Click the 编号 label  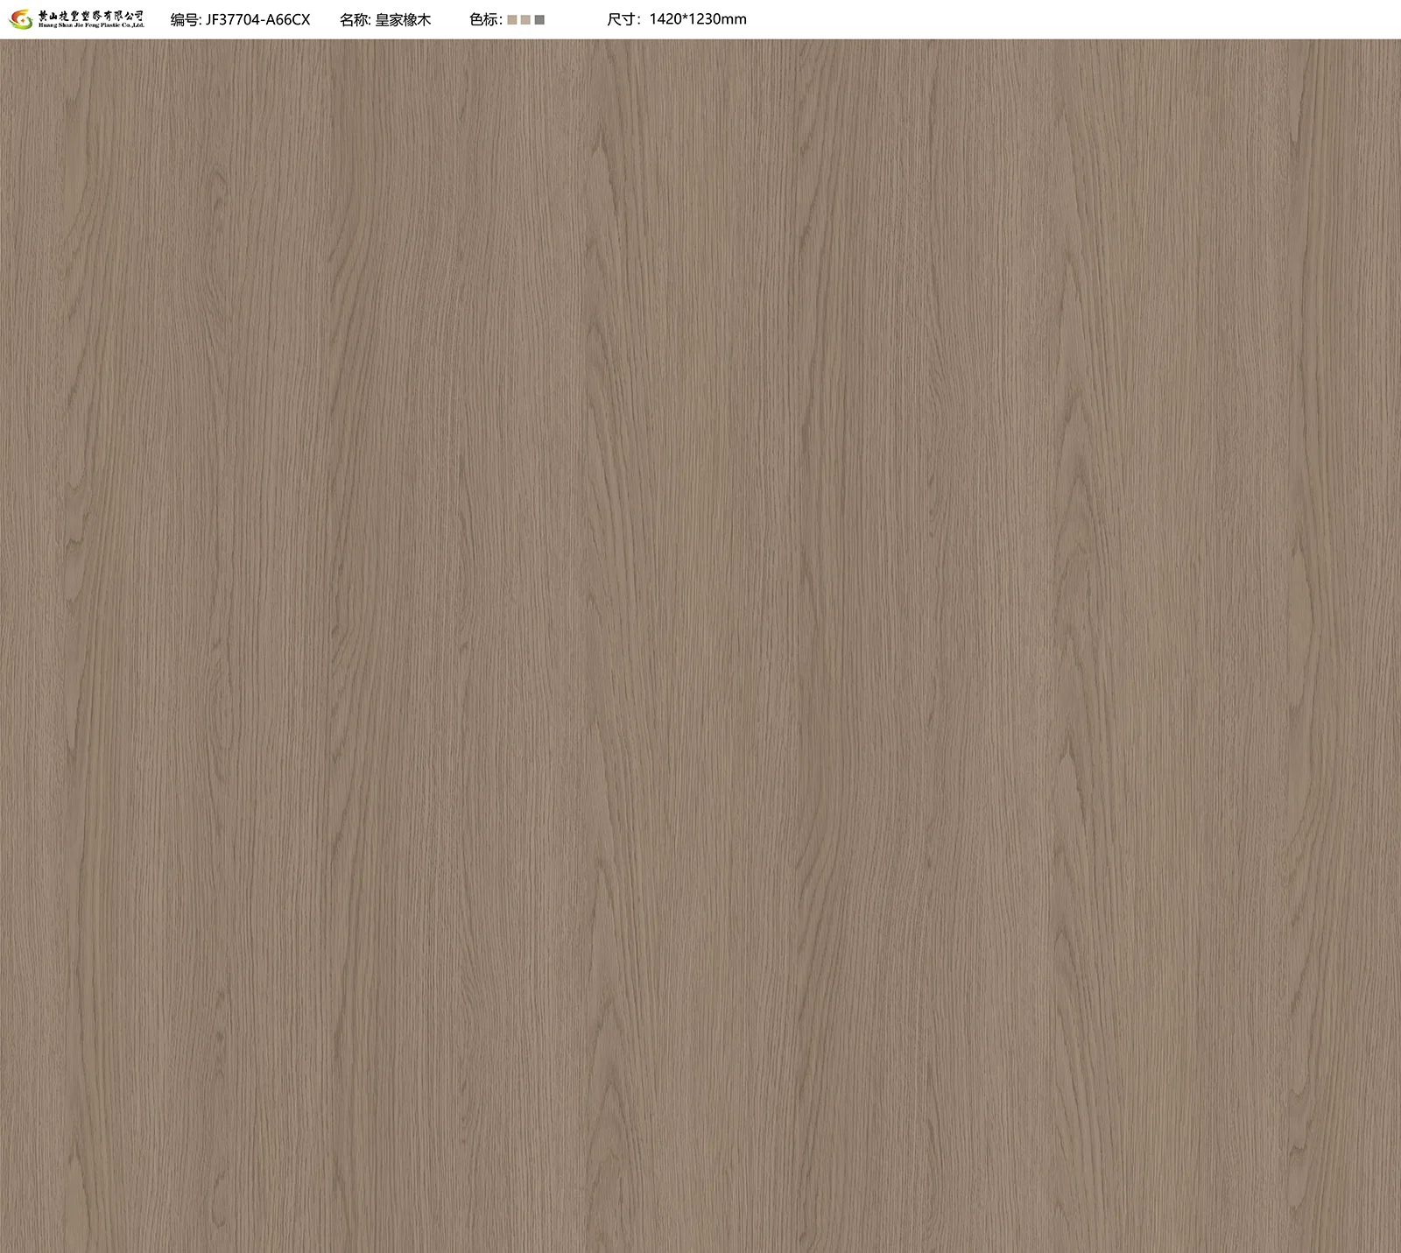pos(184,19)
